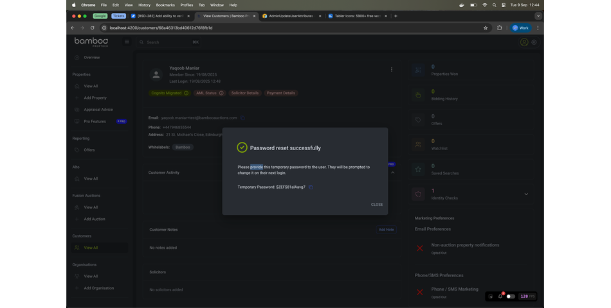Collapse the Customer Activity panel
The height and width of the screenshot is (308, 611).
pyautogui.click(x=392, y=173)
